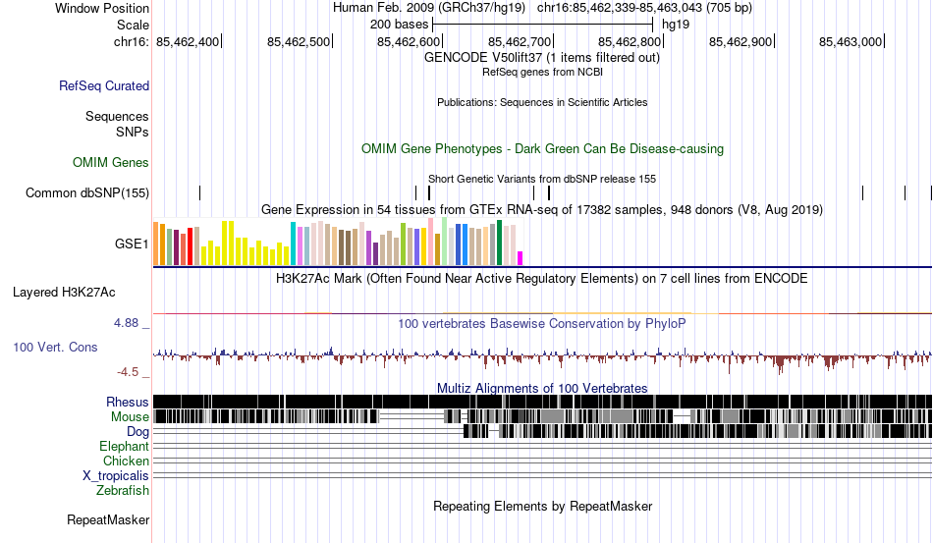
Task: Click the GENCODE V50lift37 track title
Action: coord(541,58)
